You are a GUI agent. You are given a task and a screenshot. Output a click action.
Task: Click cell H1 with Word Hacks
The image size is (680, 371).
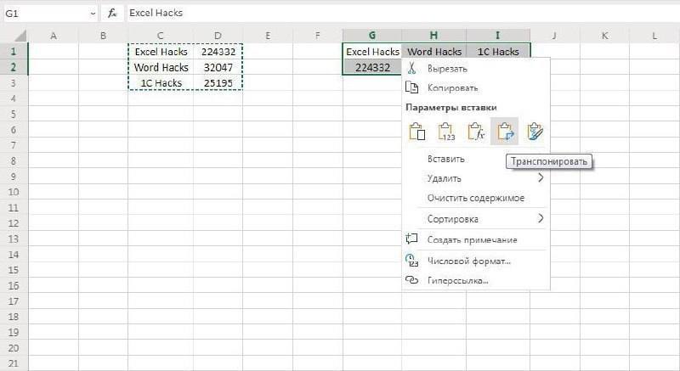click(433, 52)
